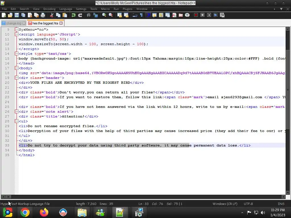Click Save Current Recorded Macro icon
Viewport: 291px width, 218px height.
[222, 15]
